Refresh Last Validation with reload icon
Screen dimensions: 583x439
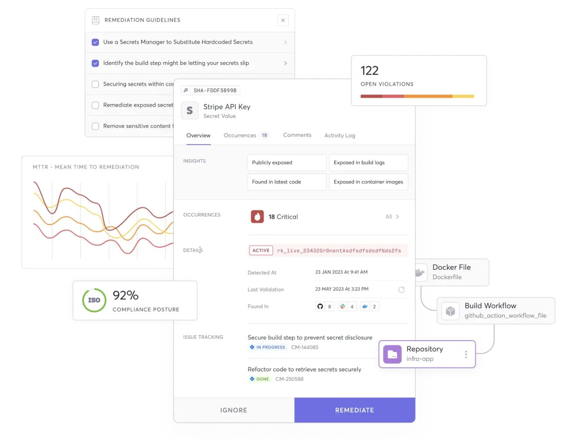click(x=401, y=290)
